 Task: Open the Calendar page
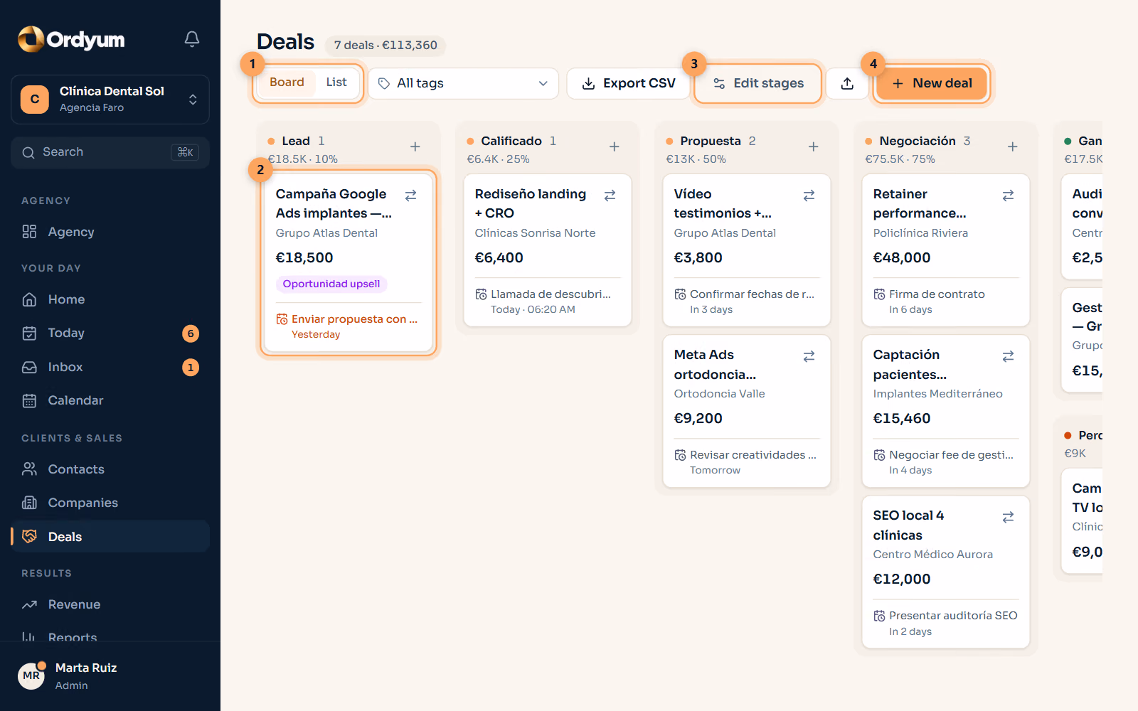pyautogui.click(x=110, y=400)
